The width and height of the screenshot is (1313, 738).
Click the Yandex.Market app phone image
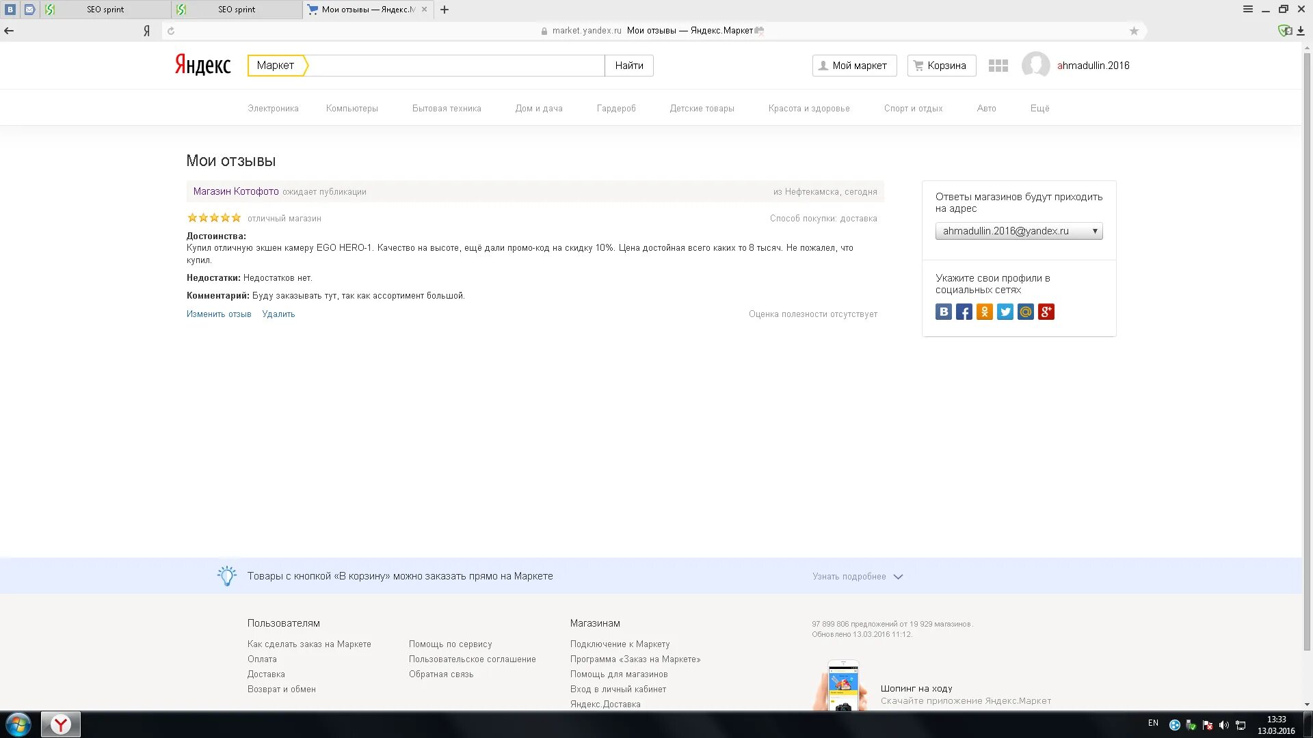click(x=840, y=685)
